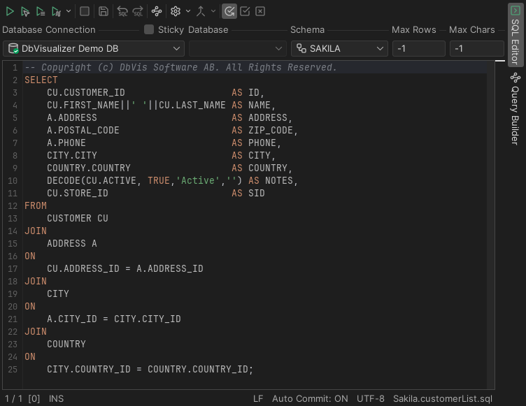Click the Execute (green play) icon
Viewport: 526px width, 406px height.
tap(10, 11)
